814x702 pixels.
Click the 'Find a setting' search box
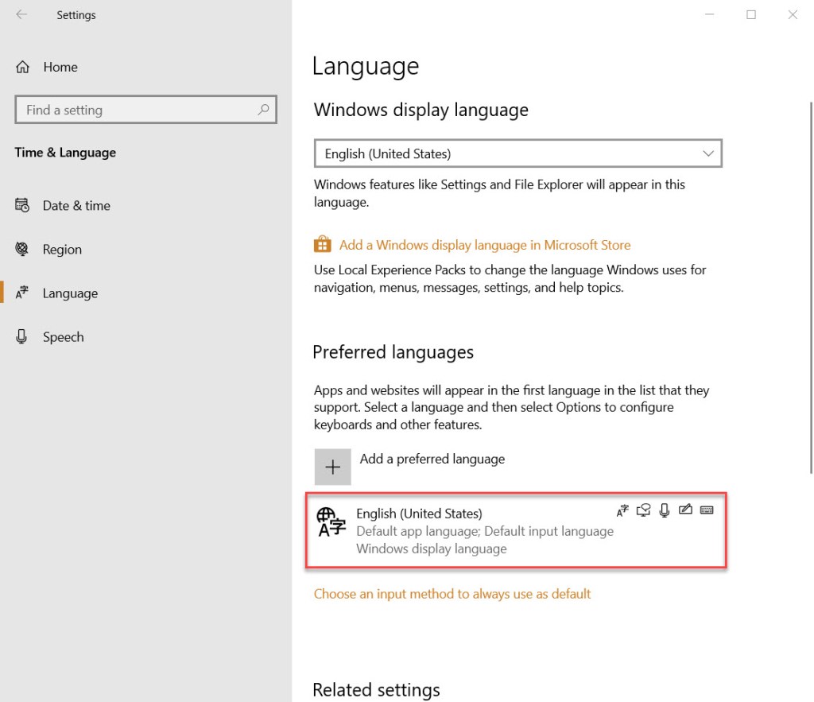(135, 111)
